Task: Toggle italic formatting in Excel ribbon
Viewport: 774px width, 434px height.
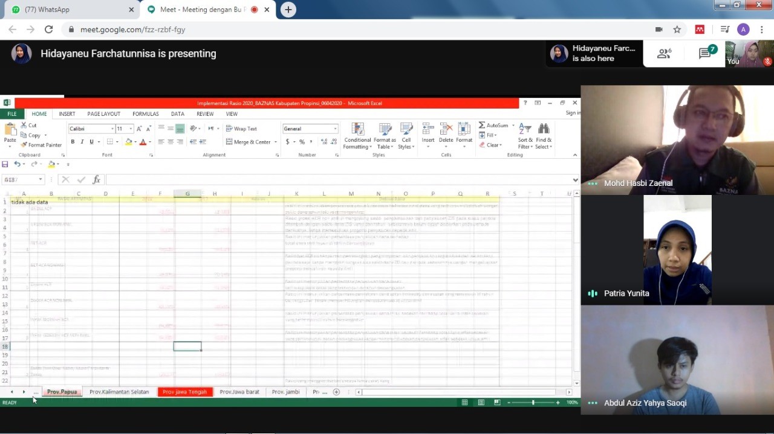Action: point(82,142)
